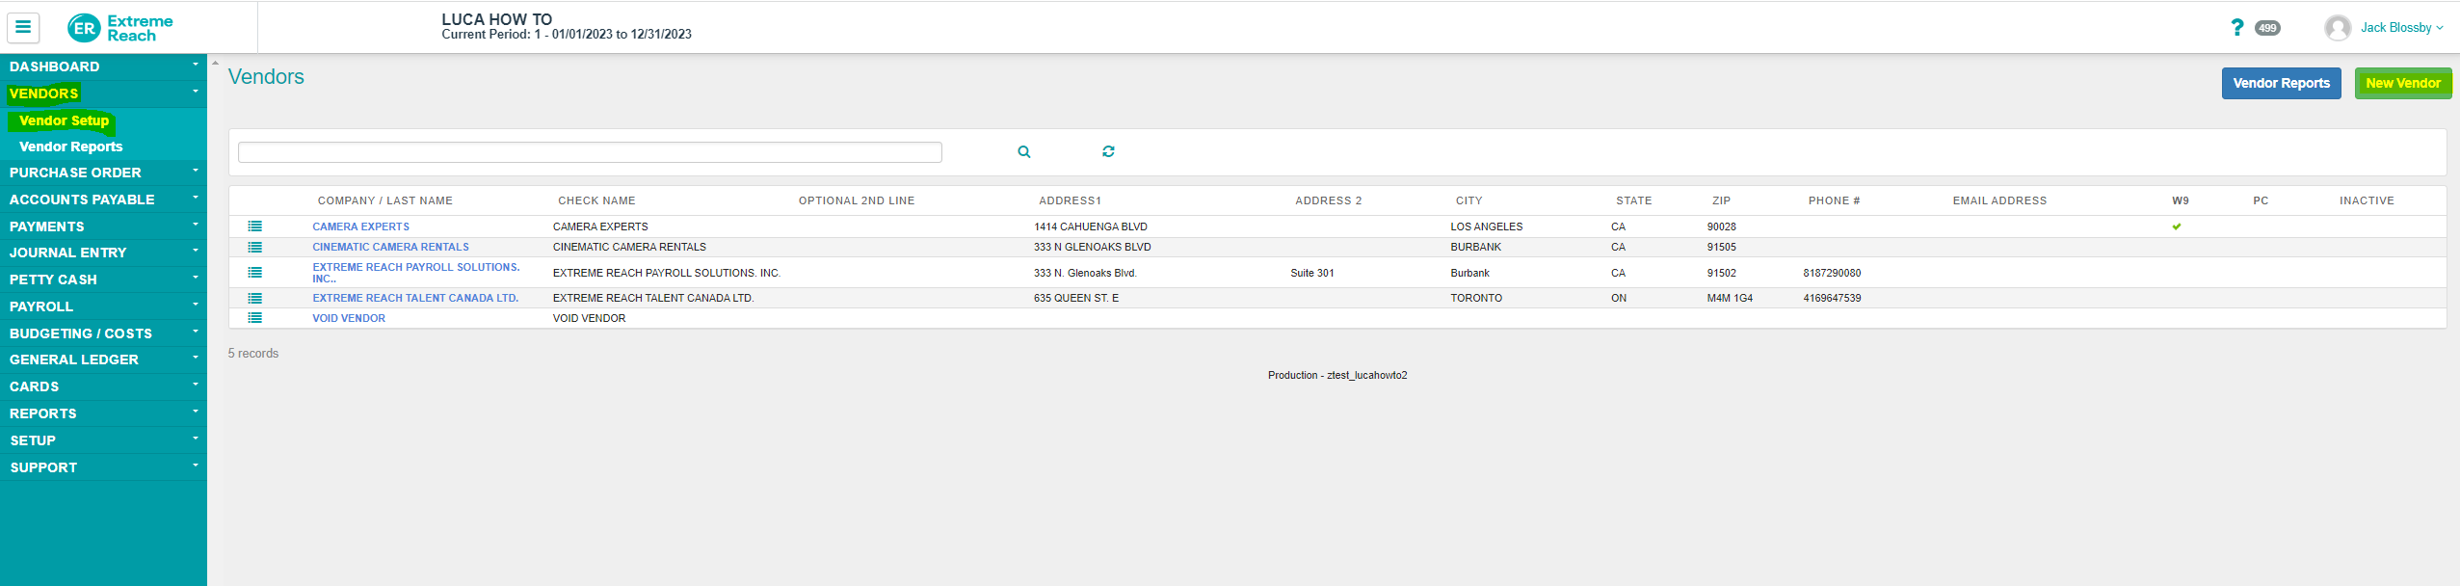Click the CAMERA EXPERTS row list icon

click(x=254, y=226)
